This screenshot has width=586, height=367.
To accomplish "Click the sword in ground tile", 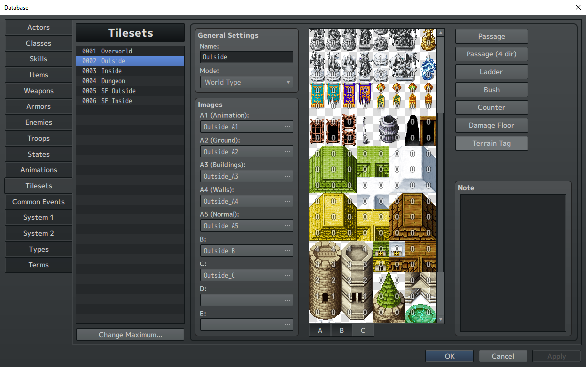I will (x=365, y=130).
